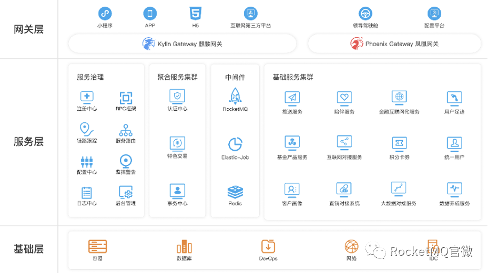
Task: Click the 注册中心 registry icon
Action: point(87,98)
